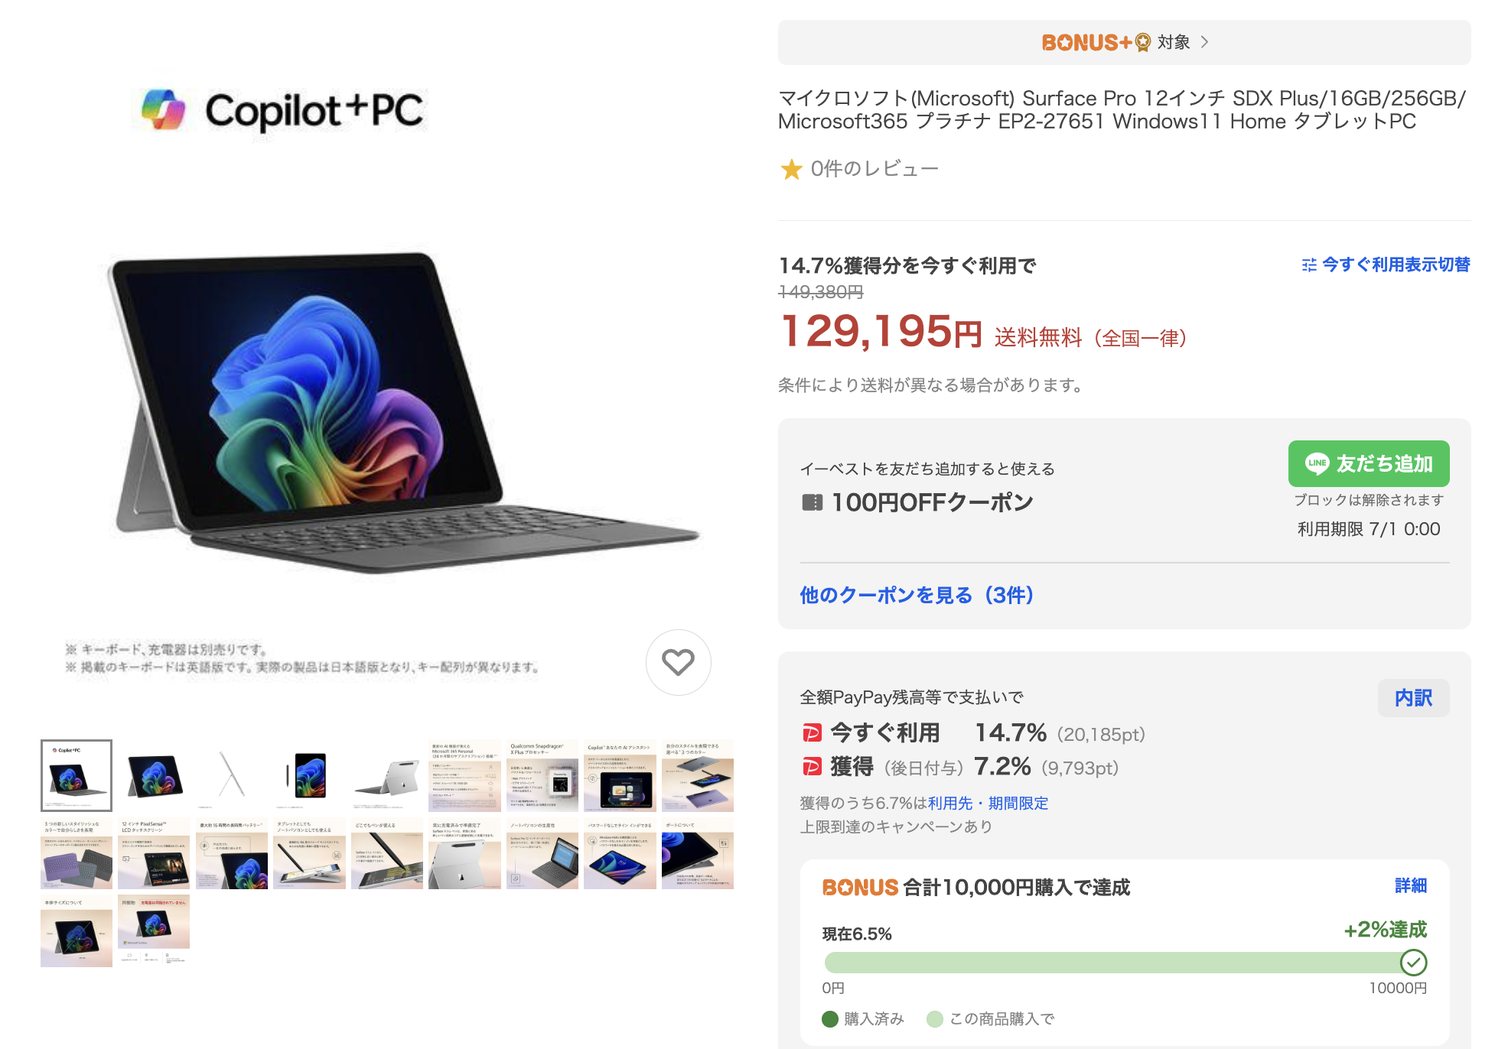The height and width of the screenshot is (1049, 1508).
Task: Select the Qualcomm Snapdragon processor thumbnail
Action: click(542, 775)
